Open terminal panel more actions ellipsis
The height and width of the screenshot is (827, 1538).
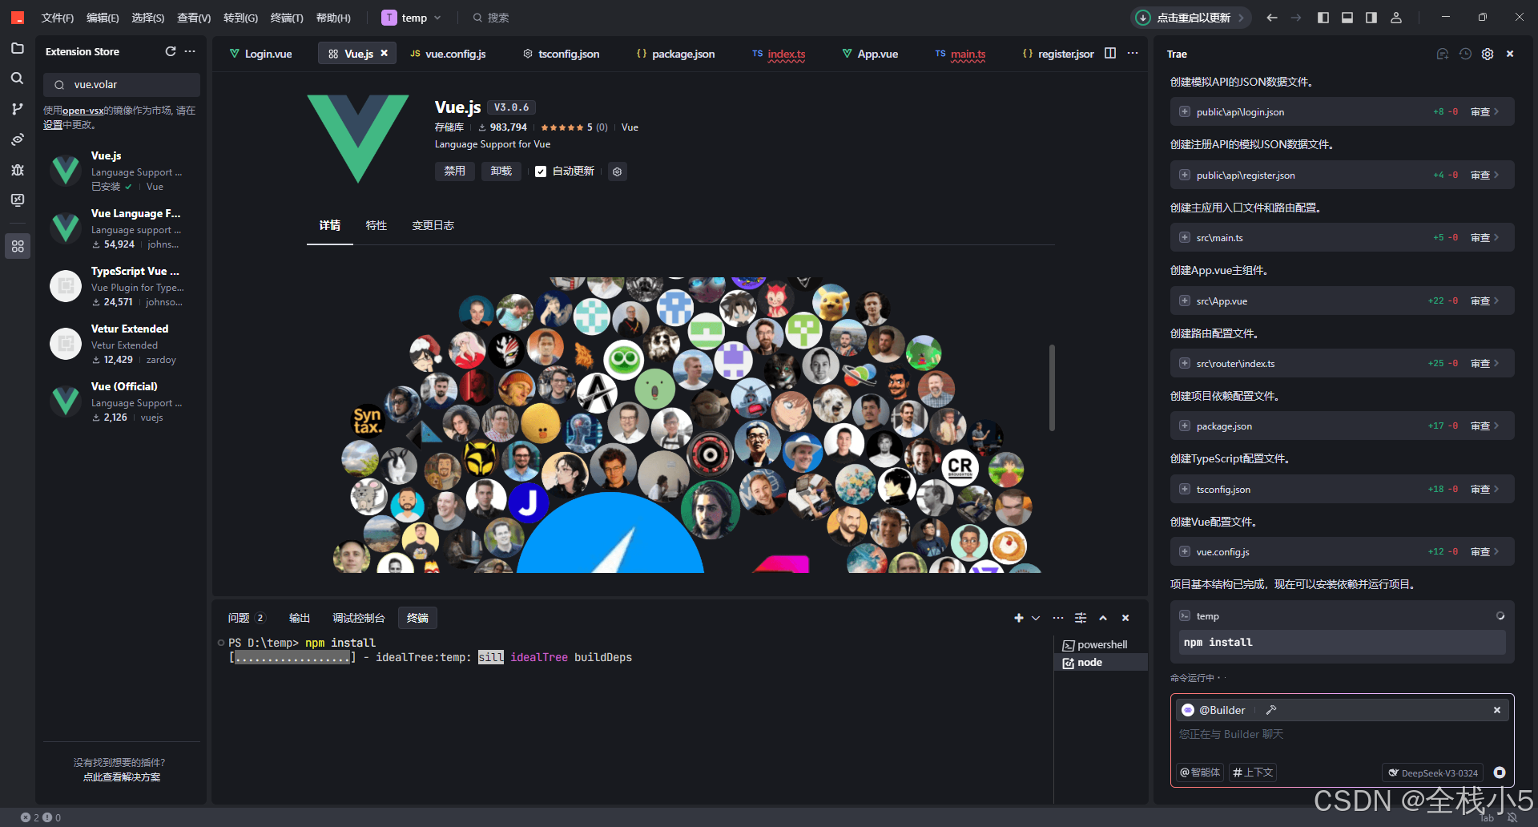click(1058, 618)
